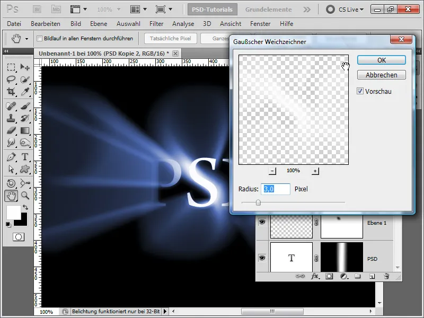This screenshot has width=424, height=318.
Task: Click the Radius slider handle
Action: coord(258,202)
